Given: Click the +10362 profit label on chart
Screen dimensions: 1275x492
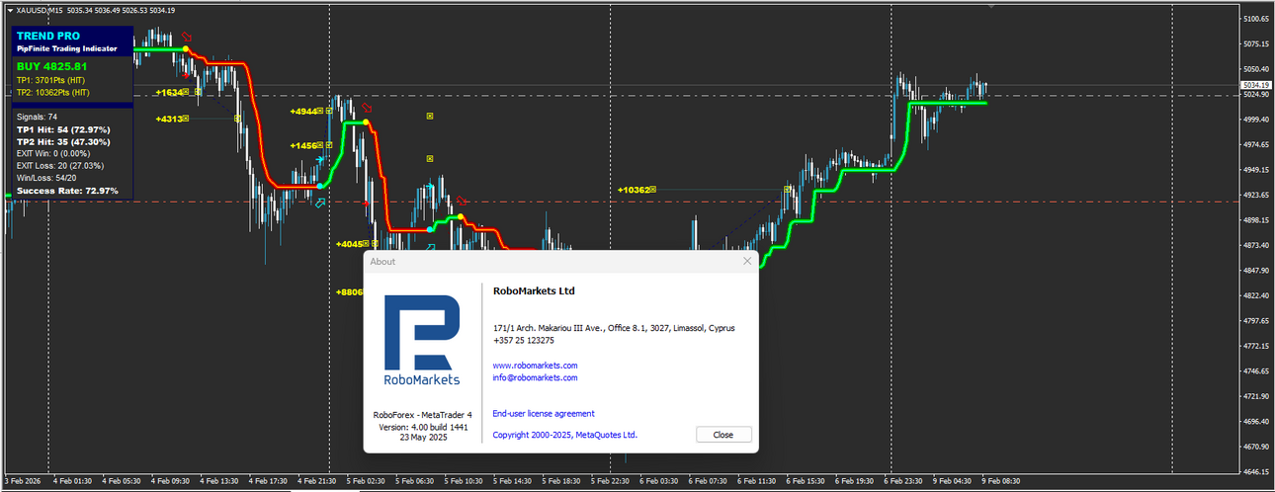Looking at the screenshot, I should coord(634,190).
